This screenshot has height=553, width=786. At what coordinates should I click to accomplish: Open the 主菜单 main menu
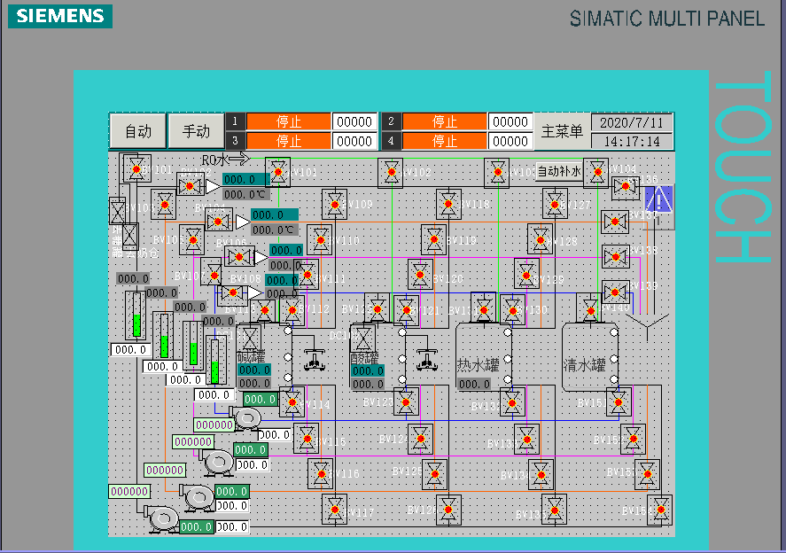click(564, 129)
